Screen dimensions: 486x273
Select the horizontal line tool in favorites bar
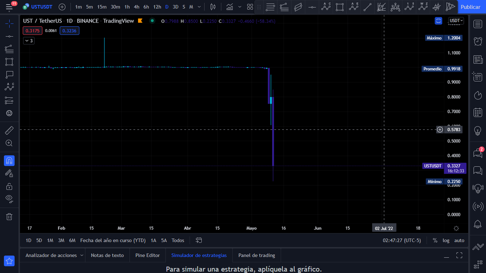311,7
